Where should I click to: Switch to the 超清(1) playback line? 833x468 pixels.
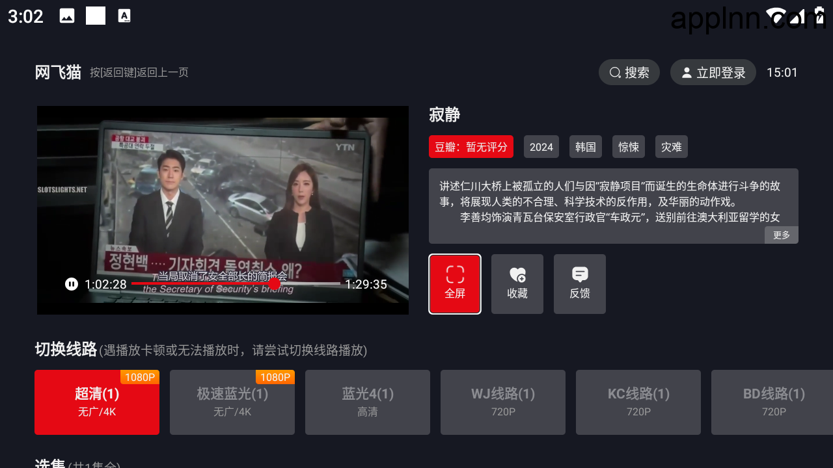point(97,402)
